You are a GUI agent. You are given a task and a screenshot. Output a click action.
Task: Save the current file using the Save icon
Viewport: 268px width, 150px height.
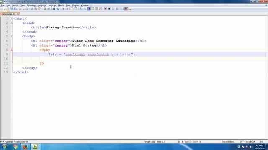click(x=11, y=9)
